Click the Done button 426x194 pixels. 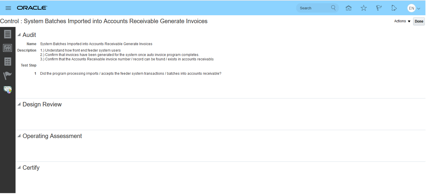419,21
